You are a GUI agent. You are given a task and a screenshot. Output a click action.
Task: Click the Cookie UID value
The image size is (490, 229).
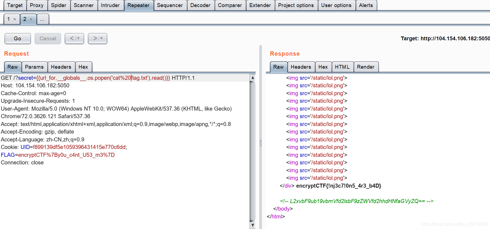pos(79,147)
